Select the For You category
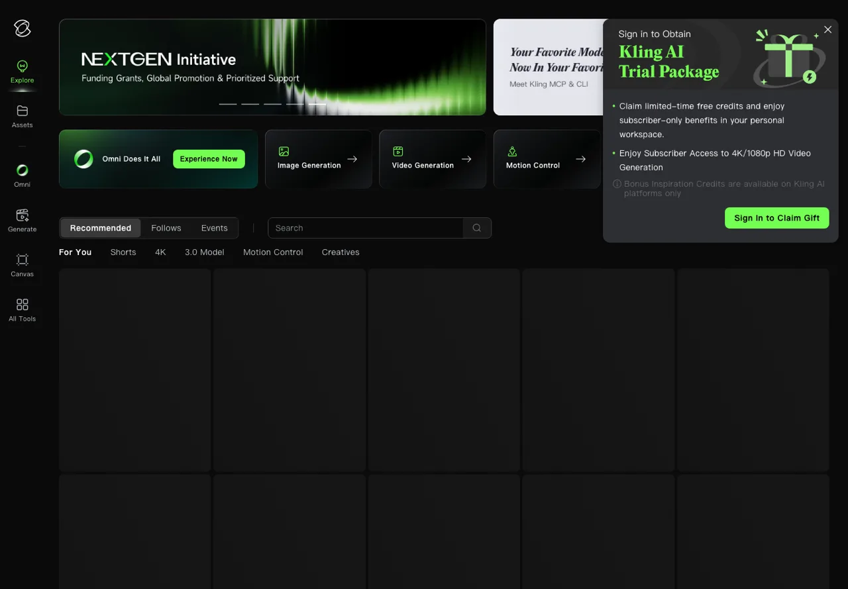 pyautogui.click(x=76, y=252)
